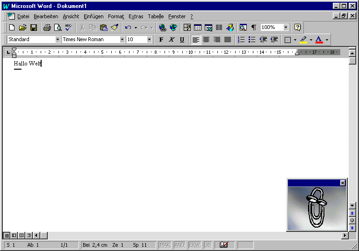
Task: Increase the paragraph indent
Action: pyautogui.click(x=274, y=39)
